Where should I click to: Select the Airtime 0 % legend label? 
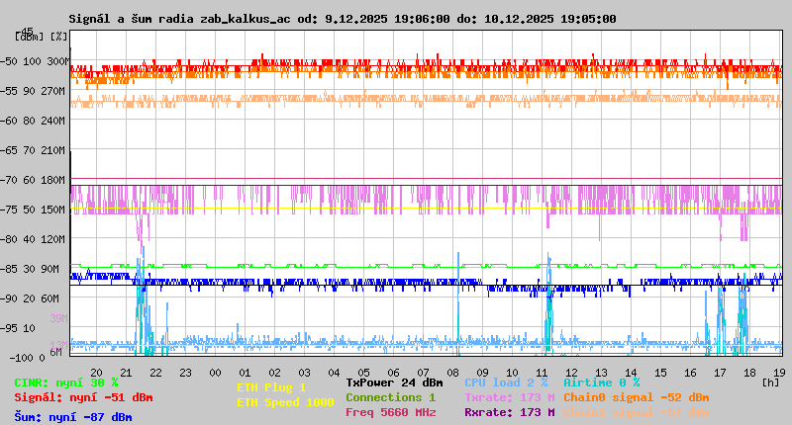[601, 382]
